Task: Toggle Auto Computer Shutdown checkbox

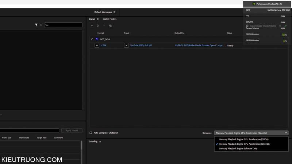Action: (91, 133)
